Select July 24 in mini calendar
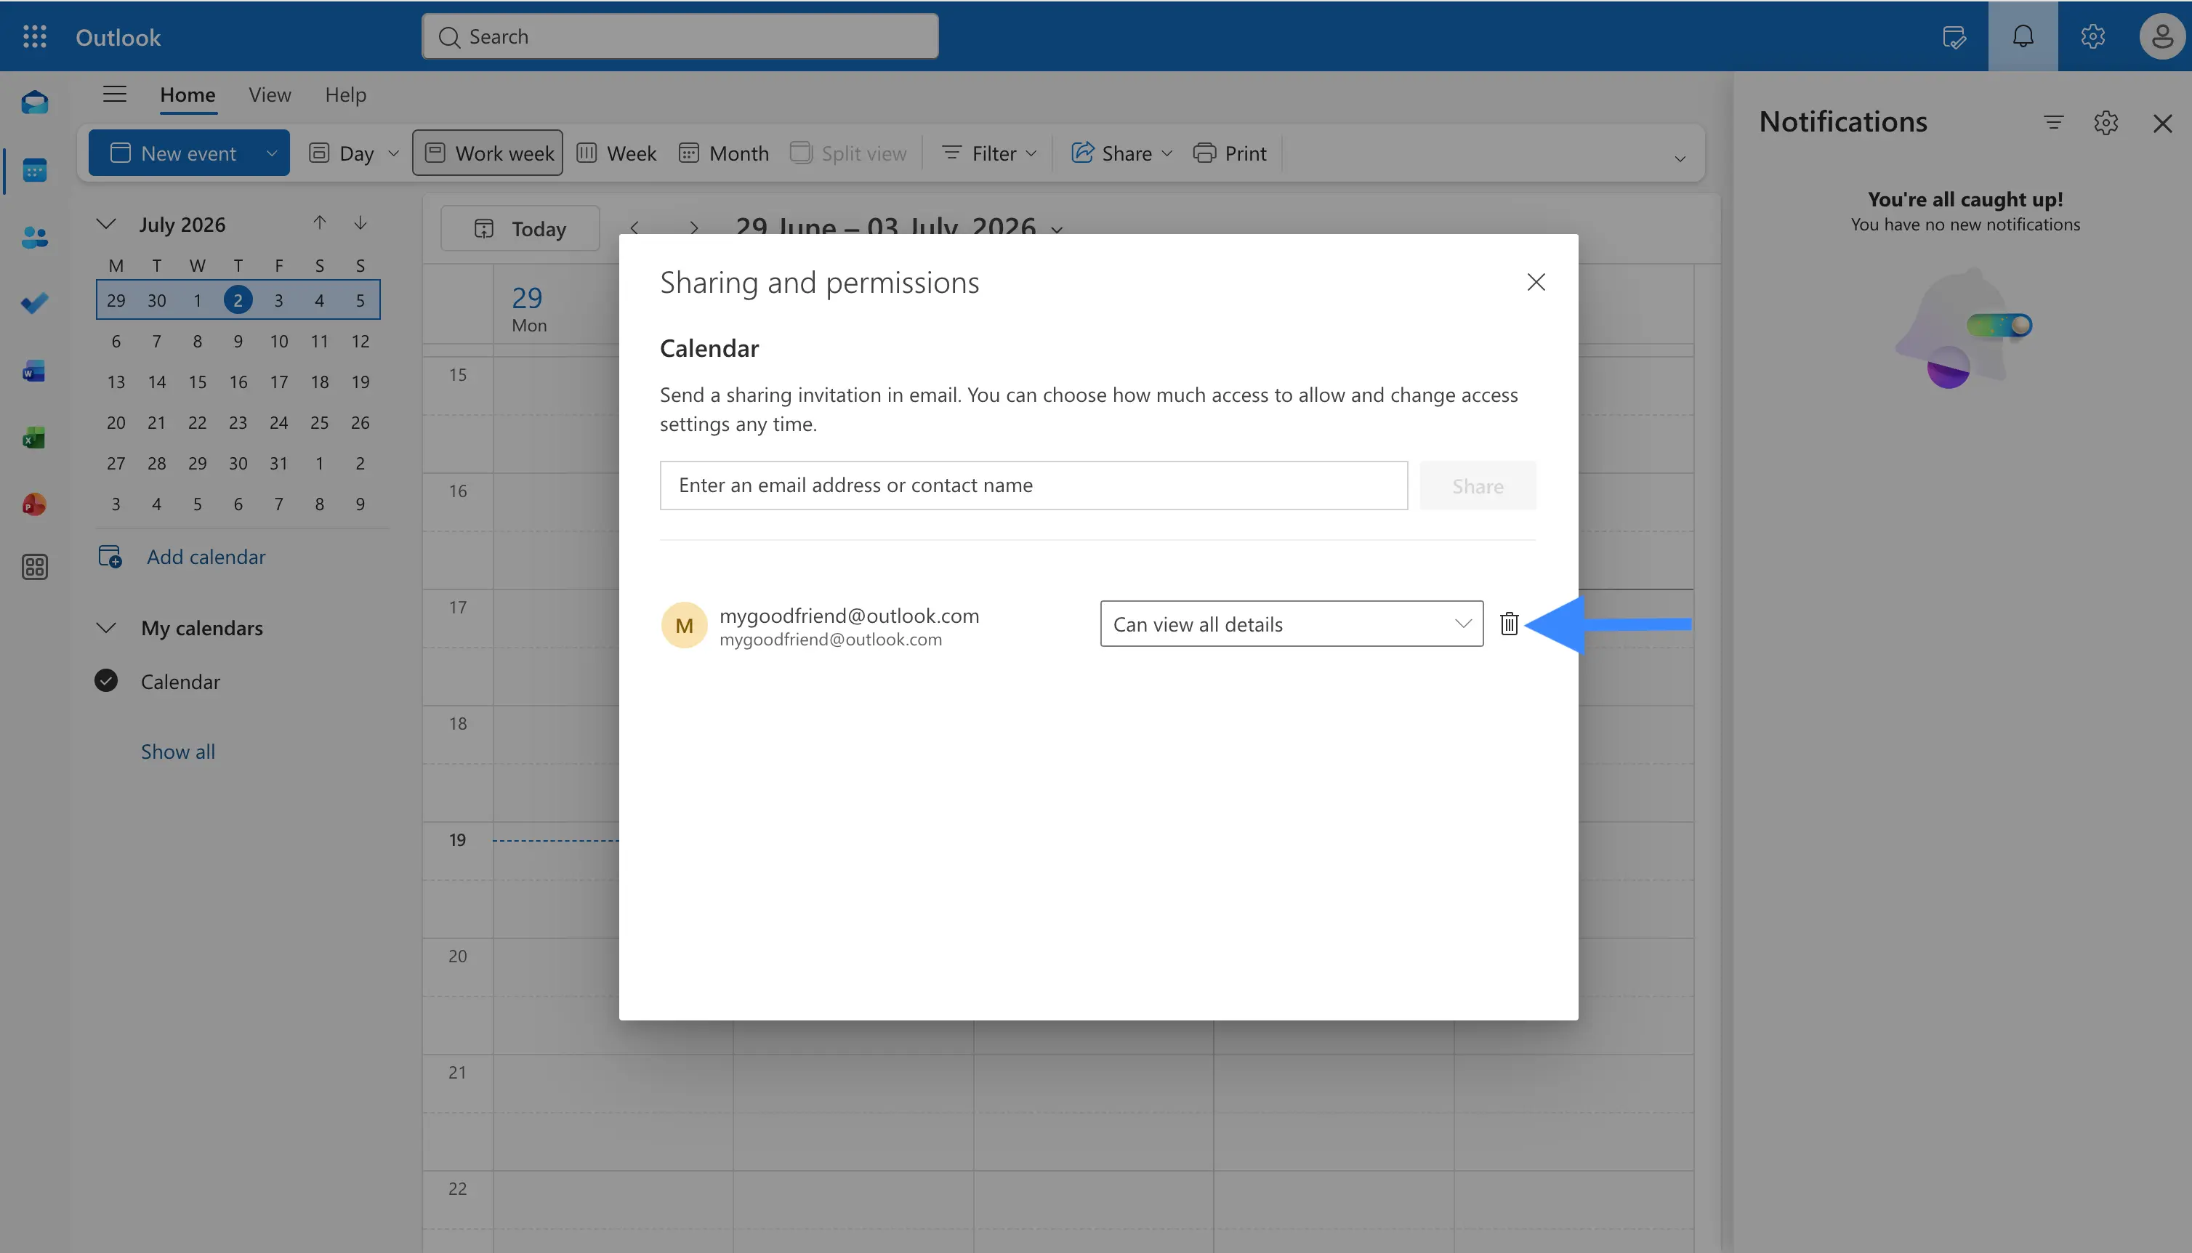This screenshot has width=2192, height=1253. (x=278, y=422)
